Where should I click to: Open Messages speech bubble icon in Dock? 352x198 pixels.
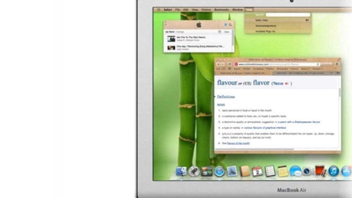295,171
